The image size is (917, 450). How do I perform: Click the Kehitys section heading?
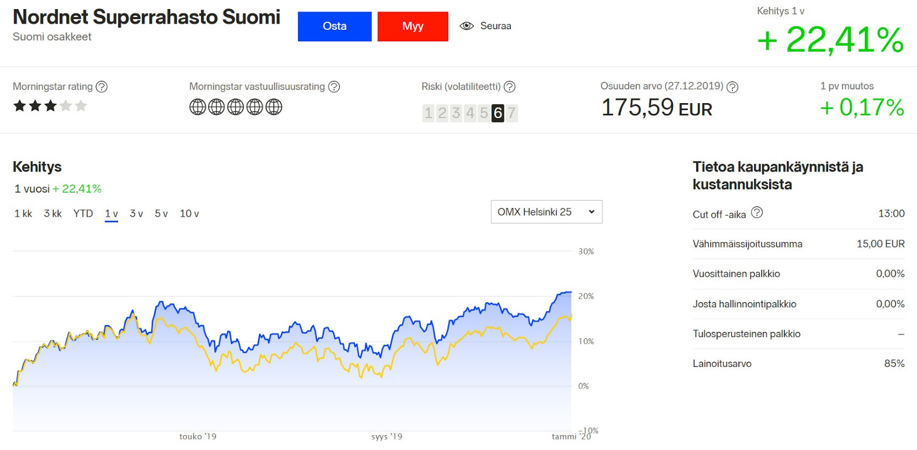click(x=37, y=167)
